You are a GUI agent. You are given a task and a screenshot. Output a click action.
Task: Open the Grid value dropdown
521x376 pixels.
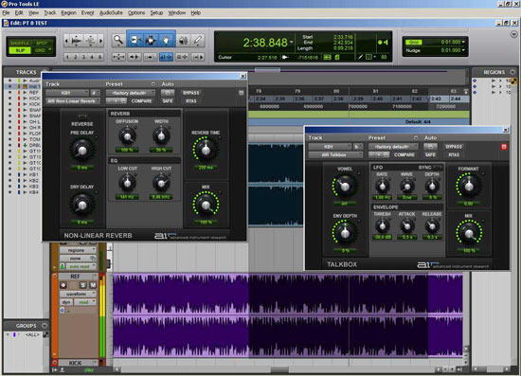point(463,42)
